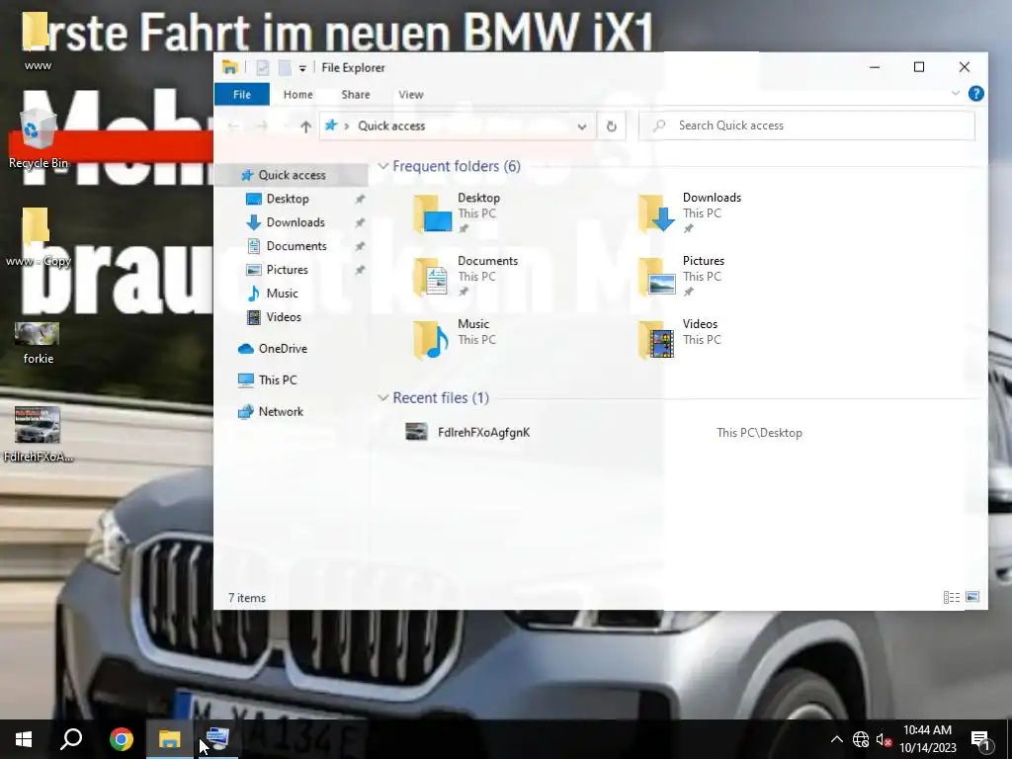The width and height of the screenshot is (1012, 759).
Task: Open the muted volume tray icon
Action: (x=884, y=739)
